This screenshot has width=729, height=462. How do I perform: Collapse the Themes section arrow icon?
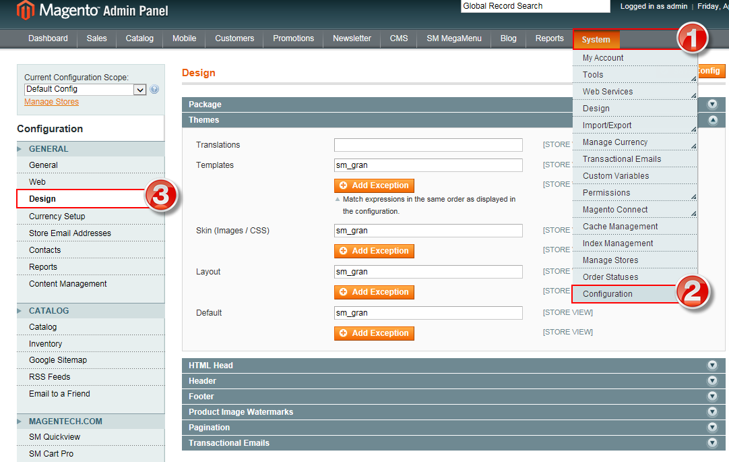pos(712,120)
